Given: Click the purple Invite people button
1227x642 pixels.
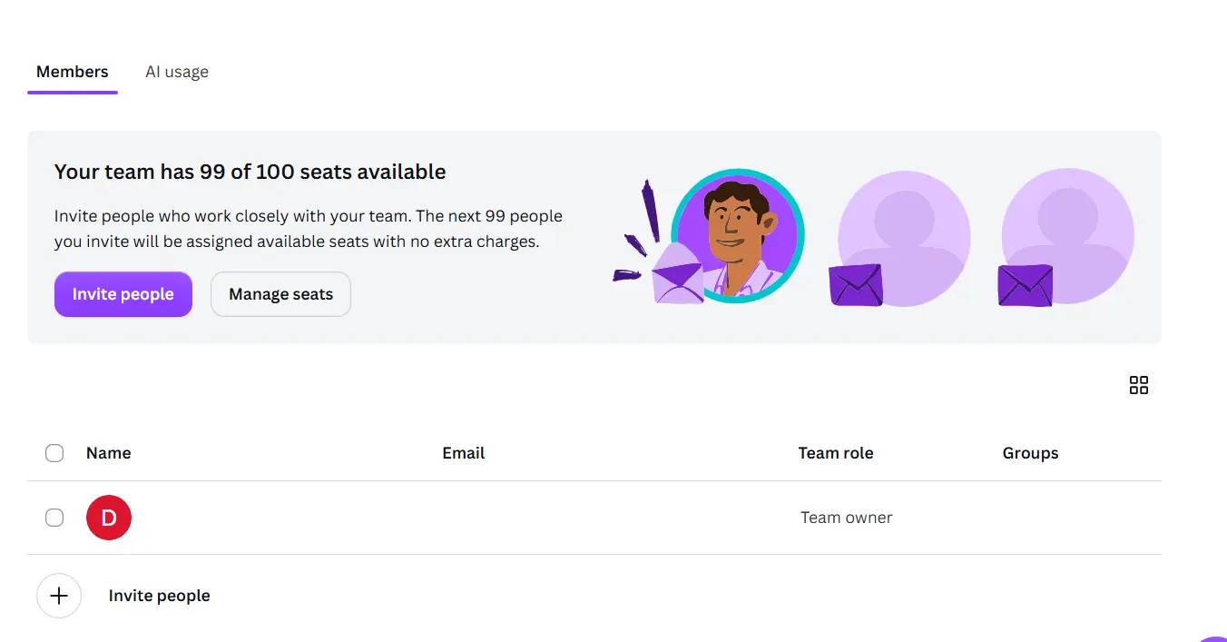Looking at the screenshot, I should (123, 294).
